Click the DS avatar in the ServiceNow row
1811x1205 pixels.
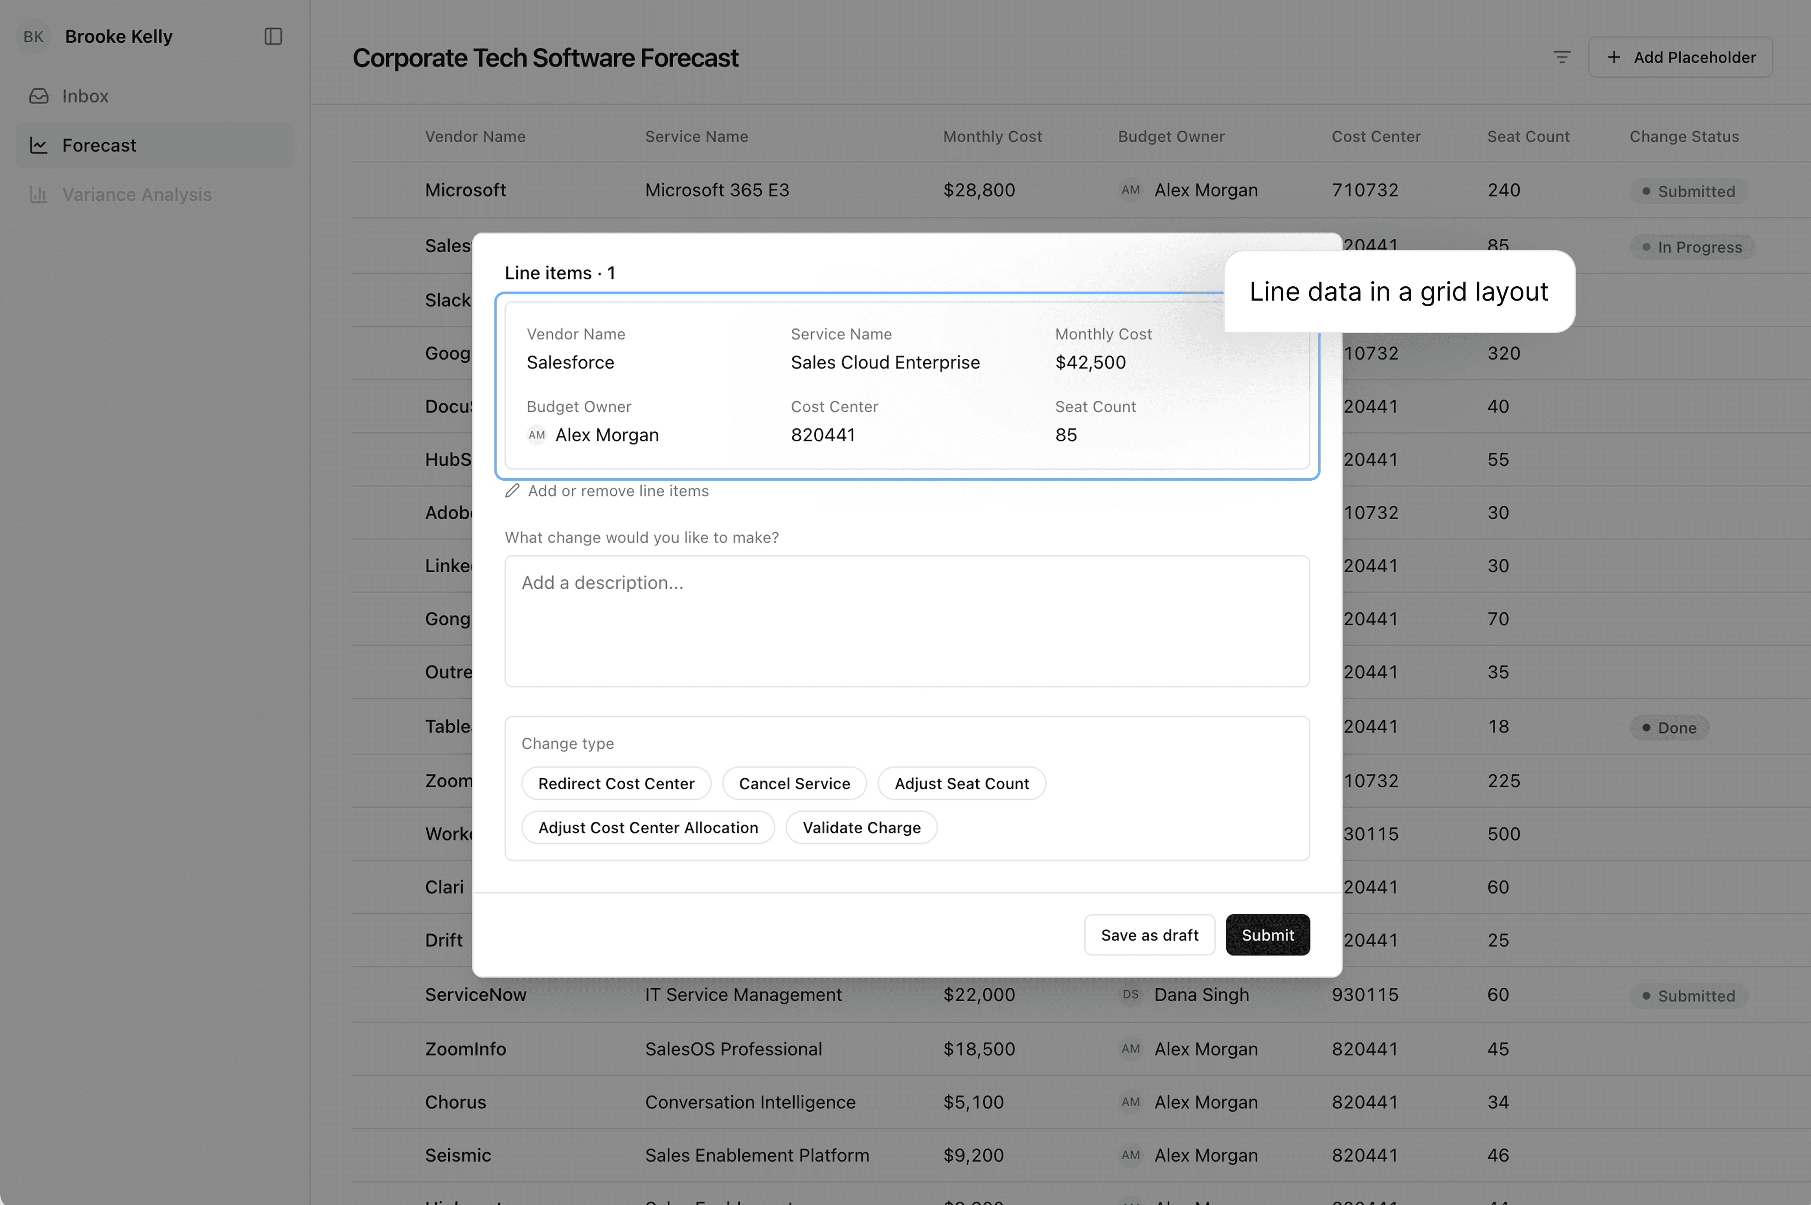[x=1130, y=994]
